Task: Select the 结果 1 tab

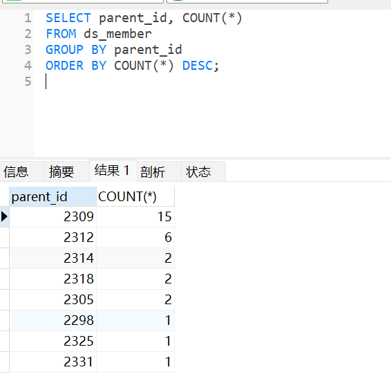Action: 113,171
